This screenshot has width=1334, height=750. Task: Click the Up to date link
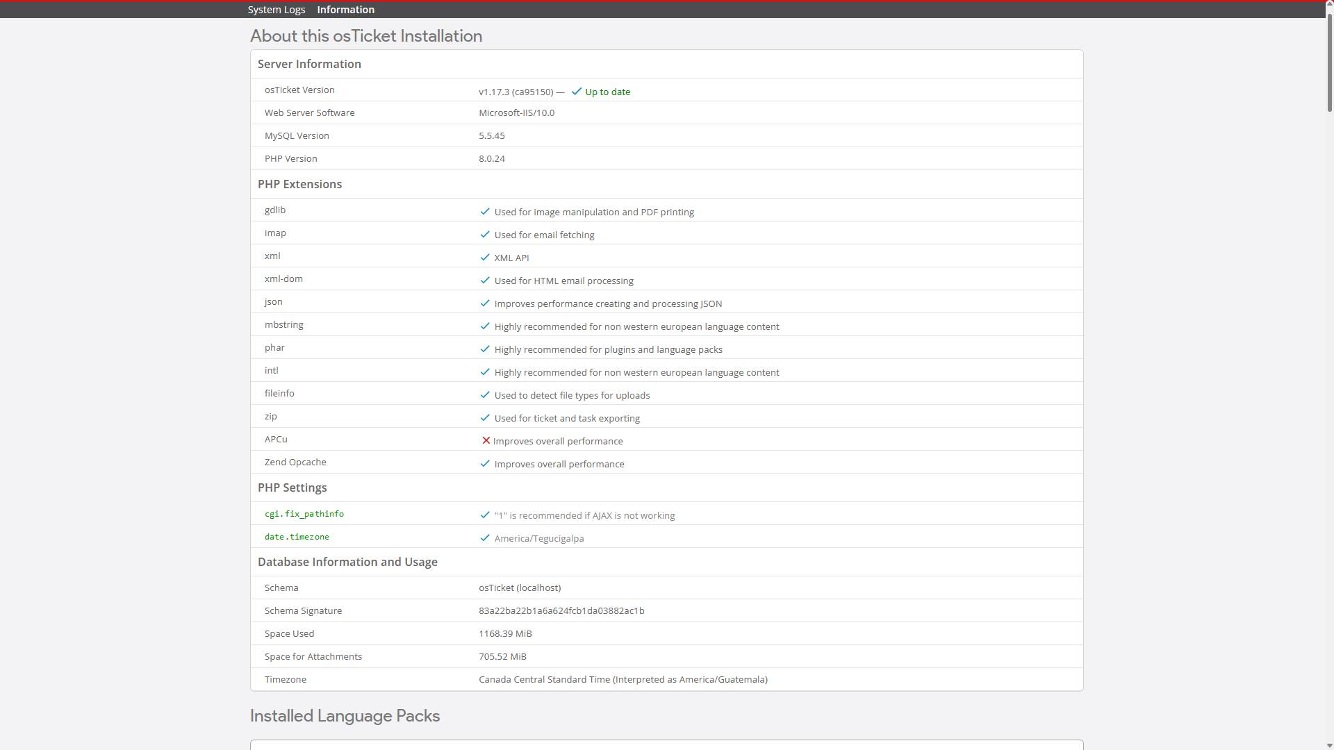pyautogui.click(x=607, y=92)
